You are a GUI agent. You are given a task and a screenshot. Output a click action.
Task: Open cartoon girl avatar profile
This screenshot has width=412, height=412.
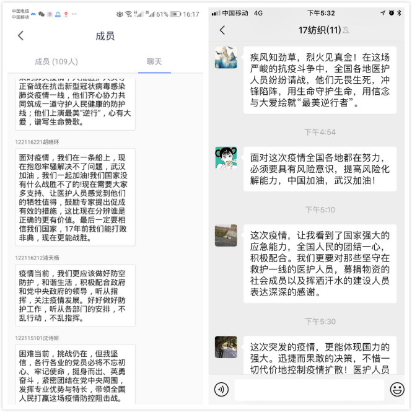pos(226,157)
